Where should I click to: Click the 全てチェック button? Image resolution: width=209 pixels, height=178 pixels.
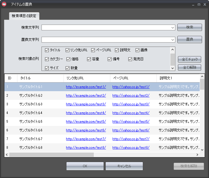point(190,59)
